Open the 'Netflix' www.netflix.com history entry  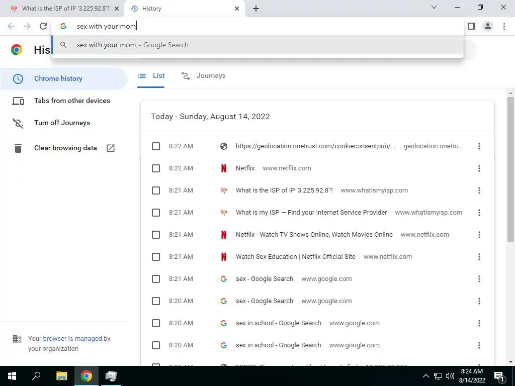(245, 168)
